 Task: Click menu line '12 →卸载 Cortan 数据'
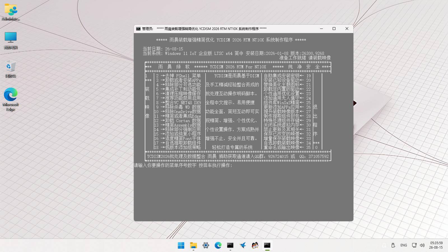click(x=178, y=121)
